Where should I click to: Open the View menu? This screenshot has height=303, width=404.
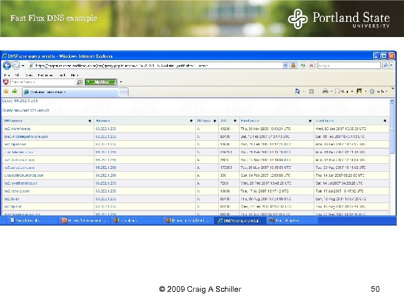pyautogui.click(x=29, y=75)
